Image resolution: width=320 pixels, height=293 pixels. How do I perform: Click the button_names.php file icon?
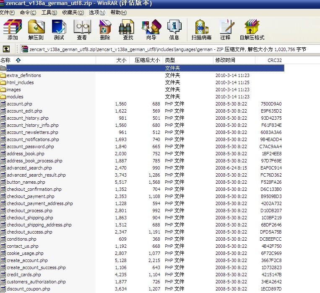[x=3, y=182]
